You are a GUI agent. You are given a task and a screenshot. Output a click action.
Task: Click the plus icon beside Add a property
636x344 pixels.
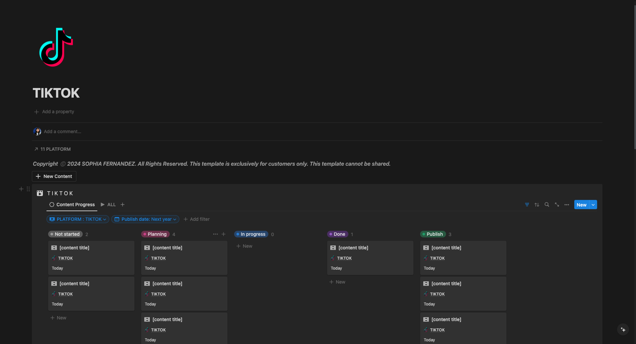click(x=37, y=112)
